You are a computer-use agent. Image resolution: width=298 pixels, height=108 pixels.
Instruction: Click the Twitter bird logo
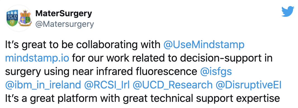pyautogui.click(x=288, y=12)
